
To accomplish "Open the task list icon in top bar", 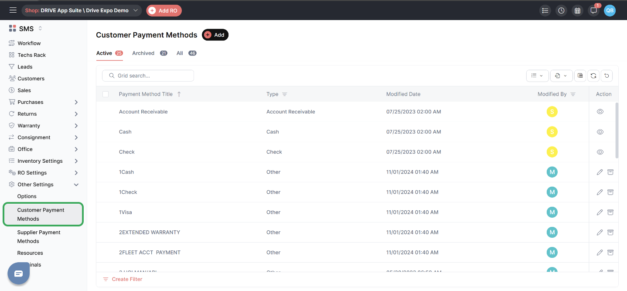I will pyautogui.click(x=545, y=10).
